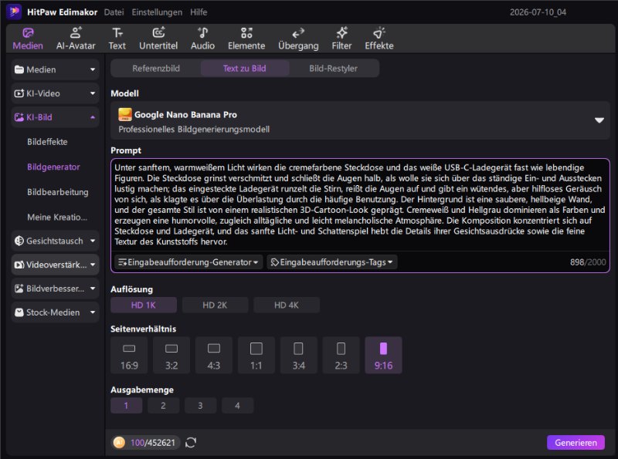Open the Einstellungen menu
The image size is (618, 459).
tap(157, 12)
